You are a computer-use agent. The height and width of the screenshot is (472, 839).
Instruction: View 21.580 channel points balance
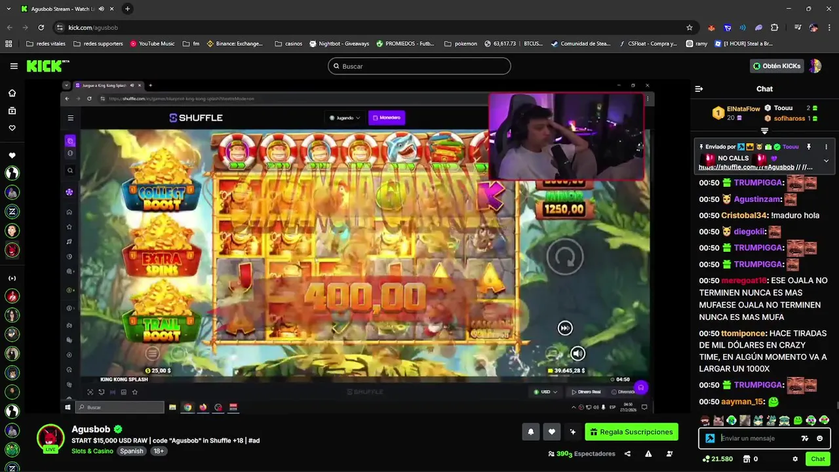(718, 459)
